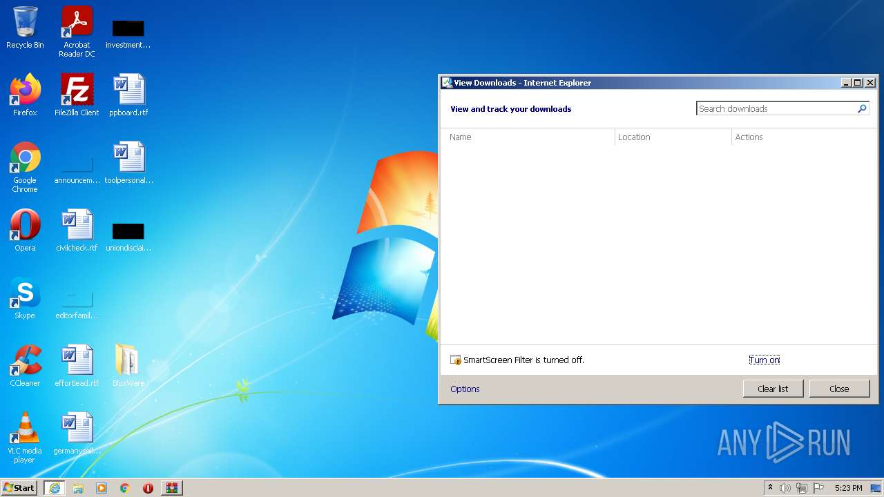Image resolution: width=884 pixels, height=497 pixels.
Task: Click the Actions column header
Action: click(804, 137)
